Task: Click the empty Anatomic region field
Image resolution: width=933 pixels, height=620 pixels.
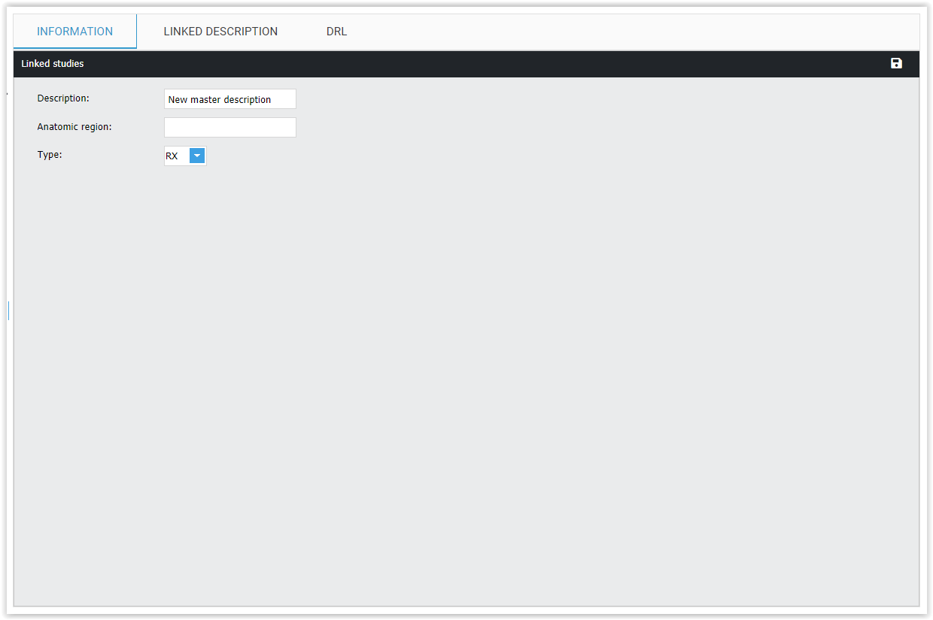Action: pos(229,128)
